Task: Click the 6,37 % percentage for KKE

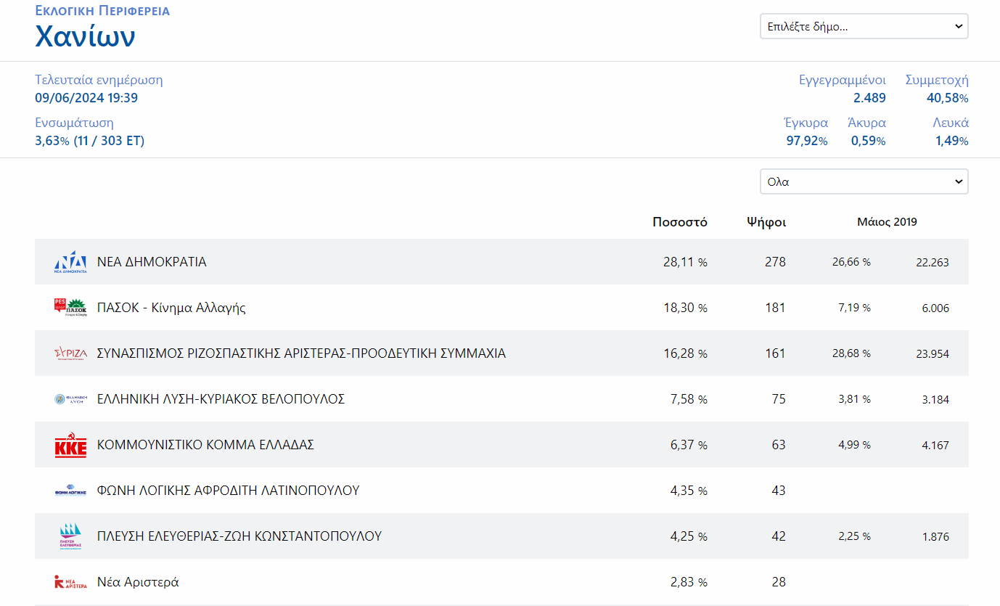Action: 689,445
